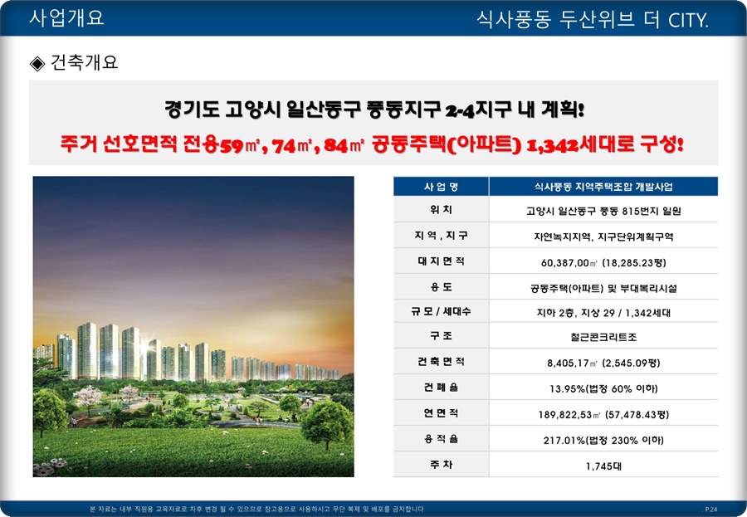Image resolution: width=747 pixels, height=517 pixels.
Task: Click the apartment complex rendering image
Action: coord(193,326)
